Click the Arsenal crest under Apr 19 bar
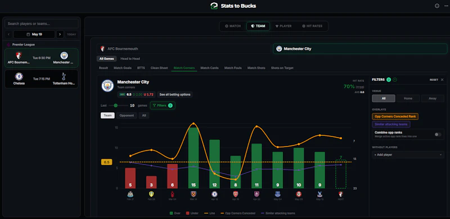Image resolution: width=450 pixels, height=219 pixels. pos(235,194)
